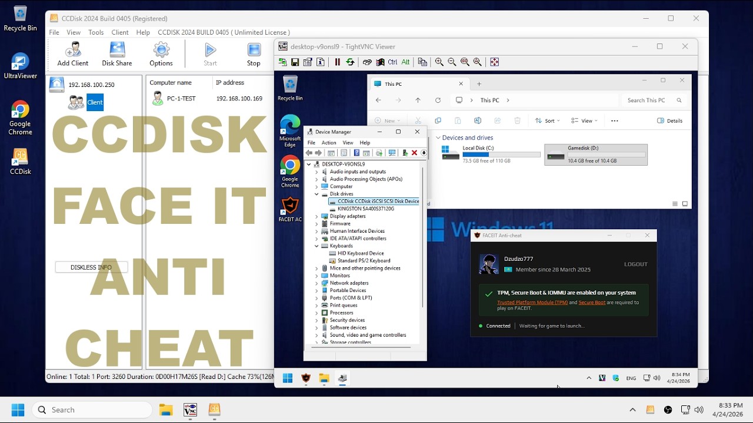Toggle Ctrl key in TightVNC toolbar
Screen dimensions: 753x423
(392, 62)
